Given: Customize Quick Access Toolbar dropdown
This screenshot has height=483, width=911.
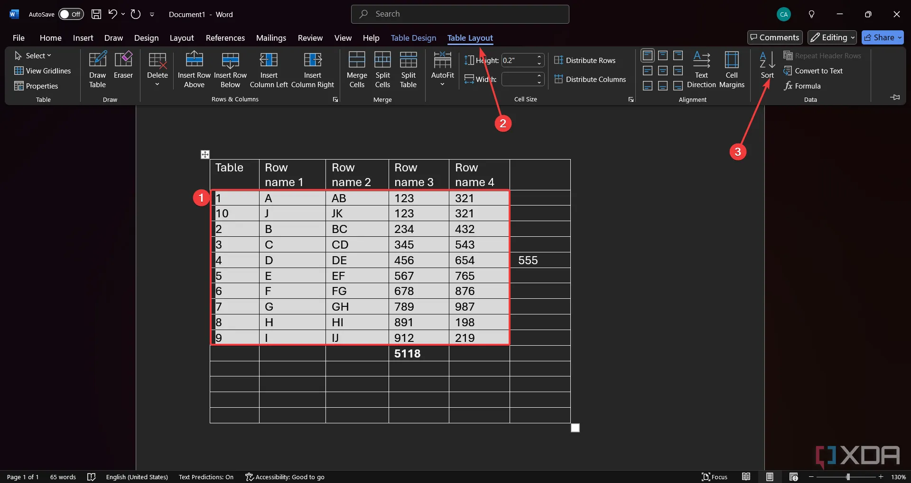Looking at the screenshot, I should (x=152, y=14).
